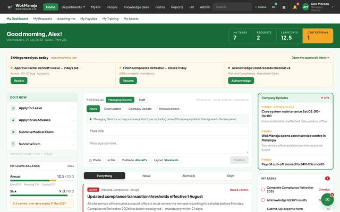Image resolution: width=340 pixels, height=212 pixels.
Task: Open My HR in the top navigation
Action: pos(96,7)
